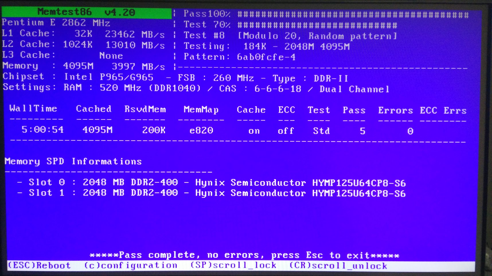The image size is (492, 276).
Task: Click the Errors column header
Action: coord(395,110)
